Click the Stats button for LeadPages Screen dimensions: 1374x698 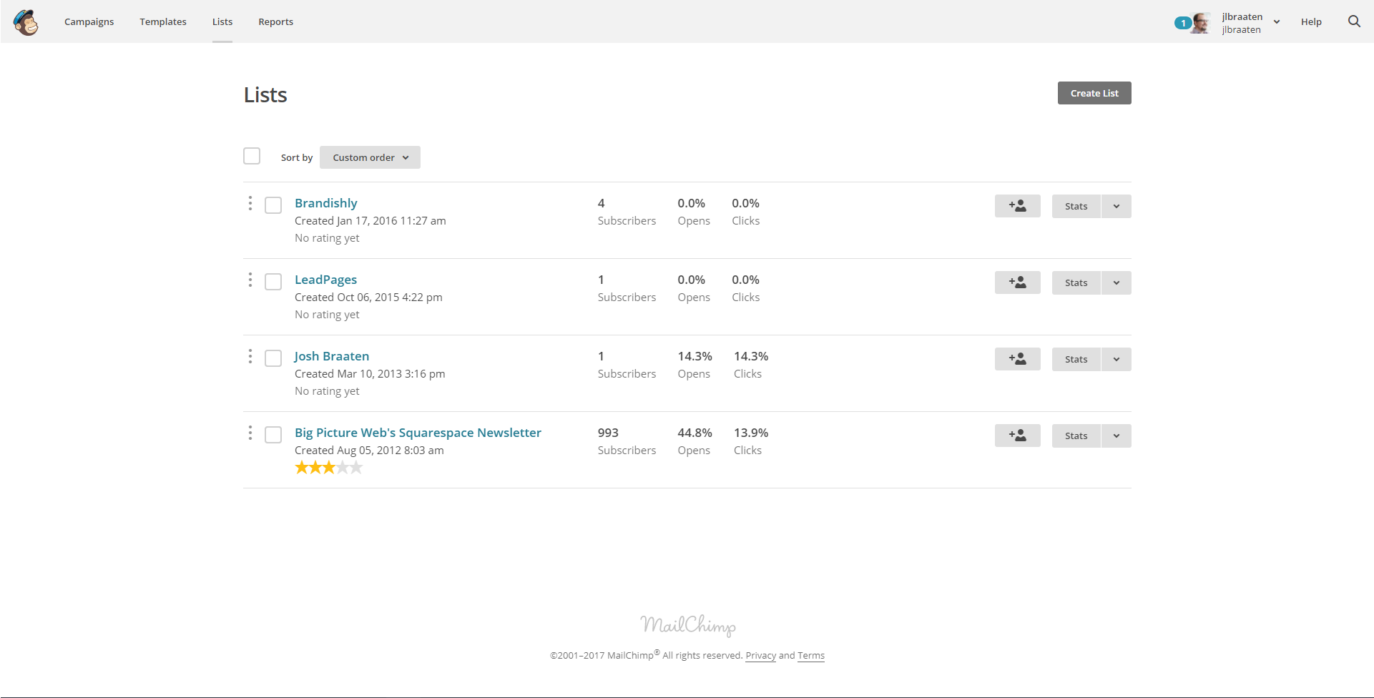pos(1076,282)
